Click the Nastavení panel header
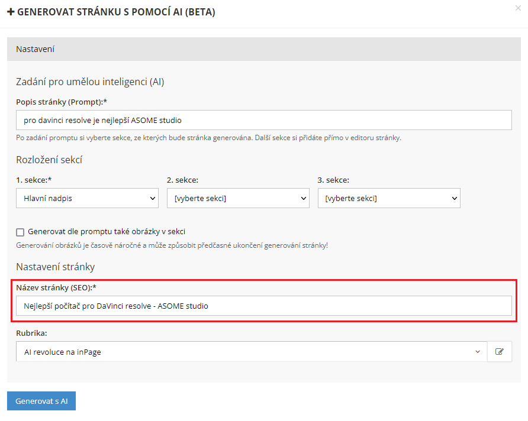 pos(264,49)
